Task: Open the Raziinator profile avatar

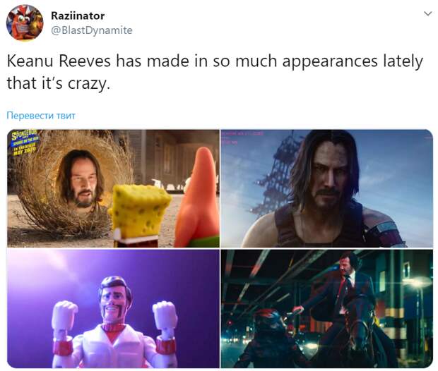Action: point(25,23)
